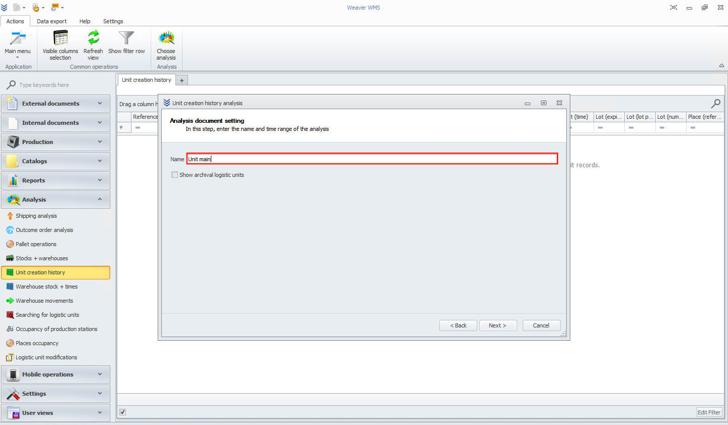
Task: Tick Show archival logistic units checkbox
Action: 175,175
